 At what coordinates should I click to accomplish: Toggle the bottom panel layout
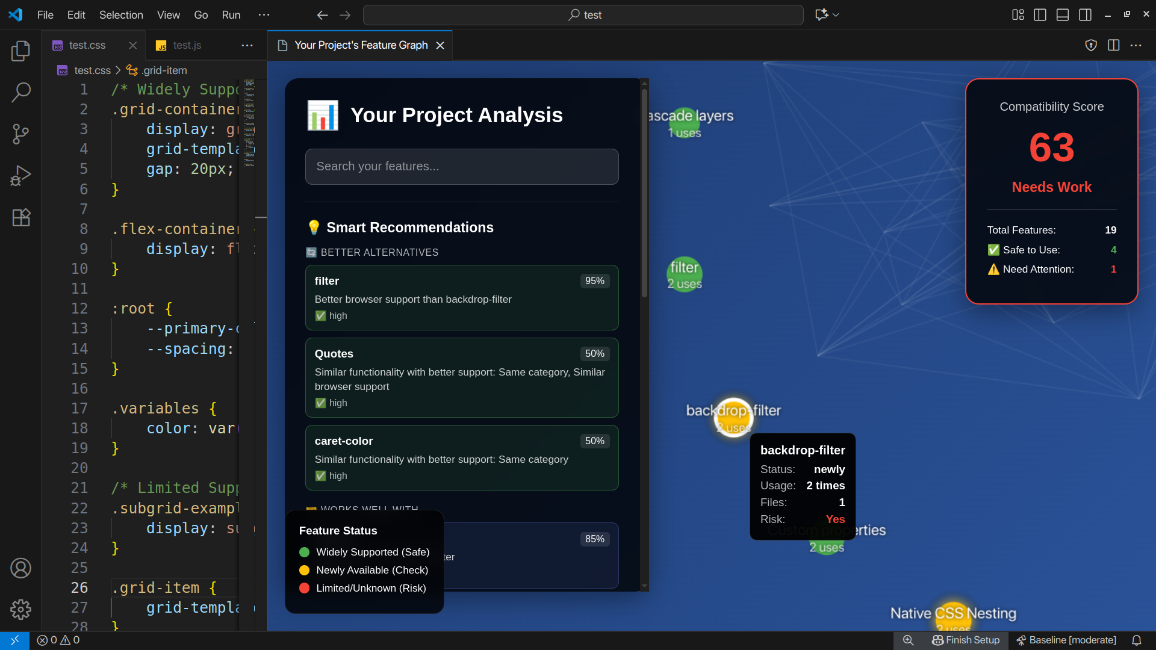tap(1063, 15)
